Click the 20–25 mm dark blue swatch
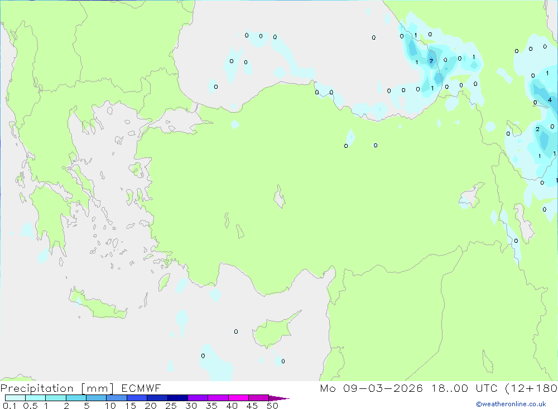 (x=157, y=398)
